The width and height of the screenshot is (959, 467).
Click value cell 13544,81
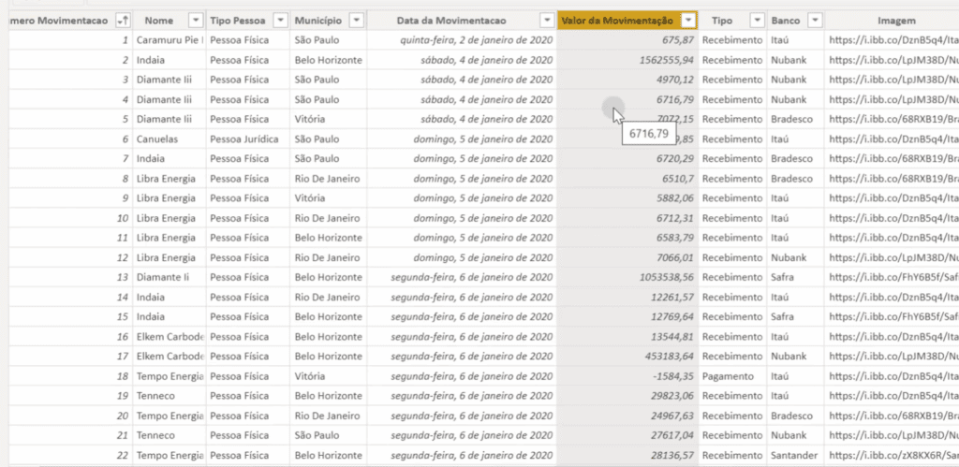pyautogui.click(x=627, y=337)
